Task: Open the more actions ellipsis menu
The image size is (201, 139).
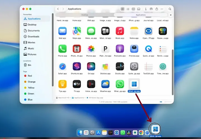Action: [x=162, y=9]
